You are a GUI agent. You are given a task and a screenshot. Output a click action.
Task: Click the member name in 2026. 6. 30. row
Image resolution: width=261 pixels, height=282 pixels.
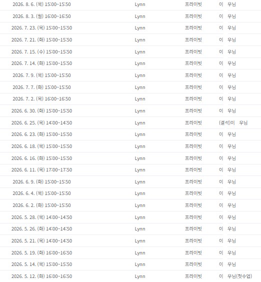coord(227,110)
